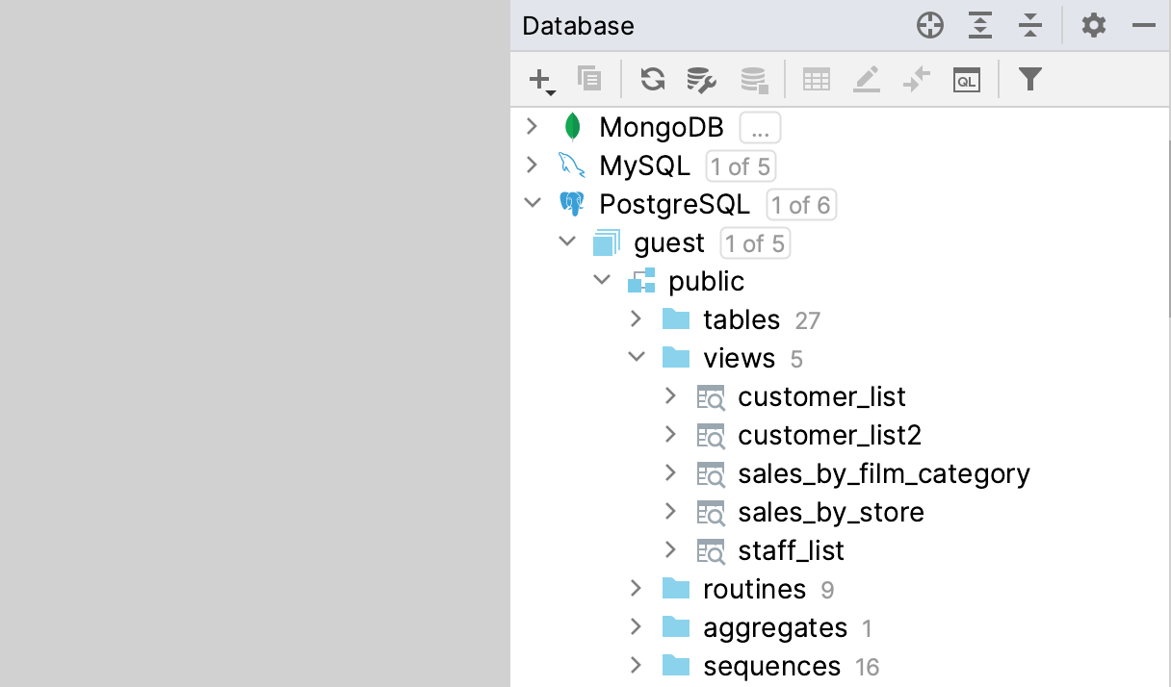Select the Jump to Console arrow icon
The height and width of the screenshot is (687, 1171).
click(x=916, y=79)
